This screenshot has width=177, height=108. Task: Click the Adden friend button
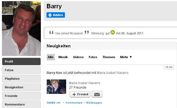click(x=56, y=15)
